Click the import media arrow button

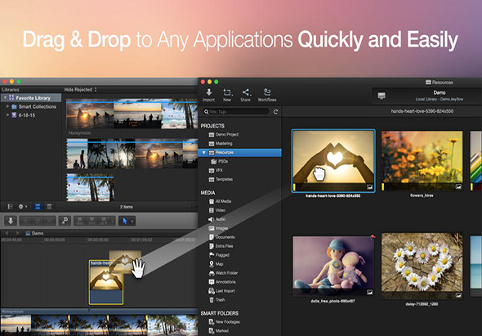coord(11,221)
